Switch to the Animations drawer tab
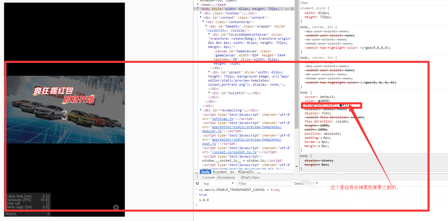The height and width of the screenshot is (221, 448). 226,177
